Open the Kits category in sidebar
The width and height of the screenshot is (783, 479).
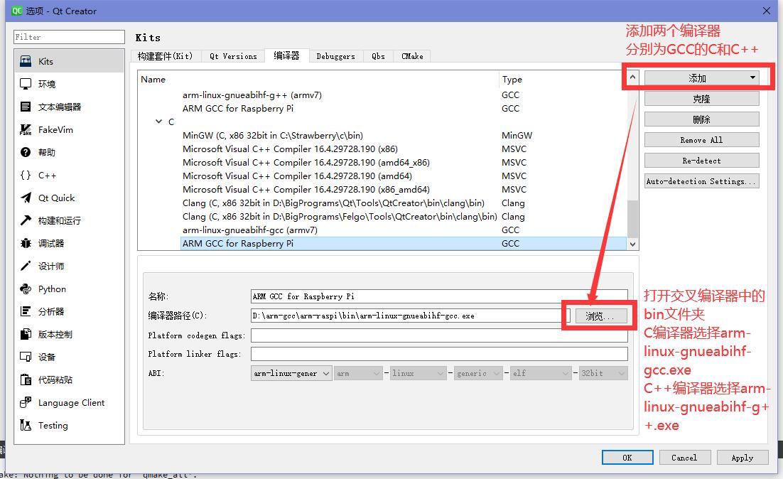69,61
